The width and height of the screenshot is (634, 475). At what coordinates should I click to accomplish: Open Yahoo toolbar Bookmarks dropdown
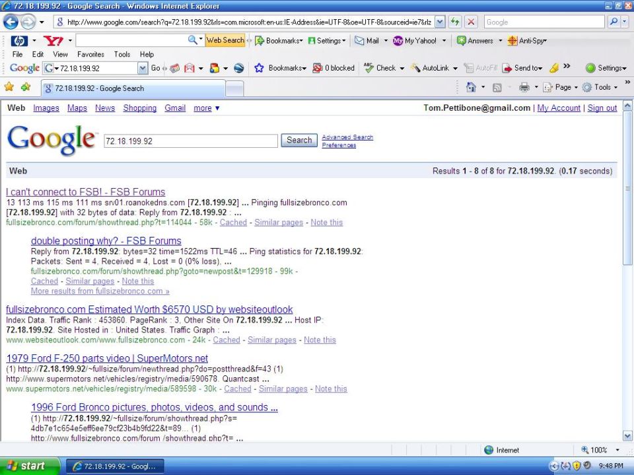tap(279, 41)
